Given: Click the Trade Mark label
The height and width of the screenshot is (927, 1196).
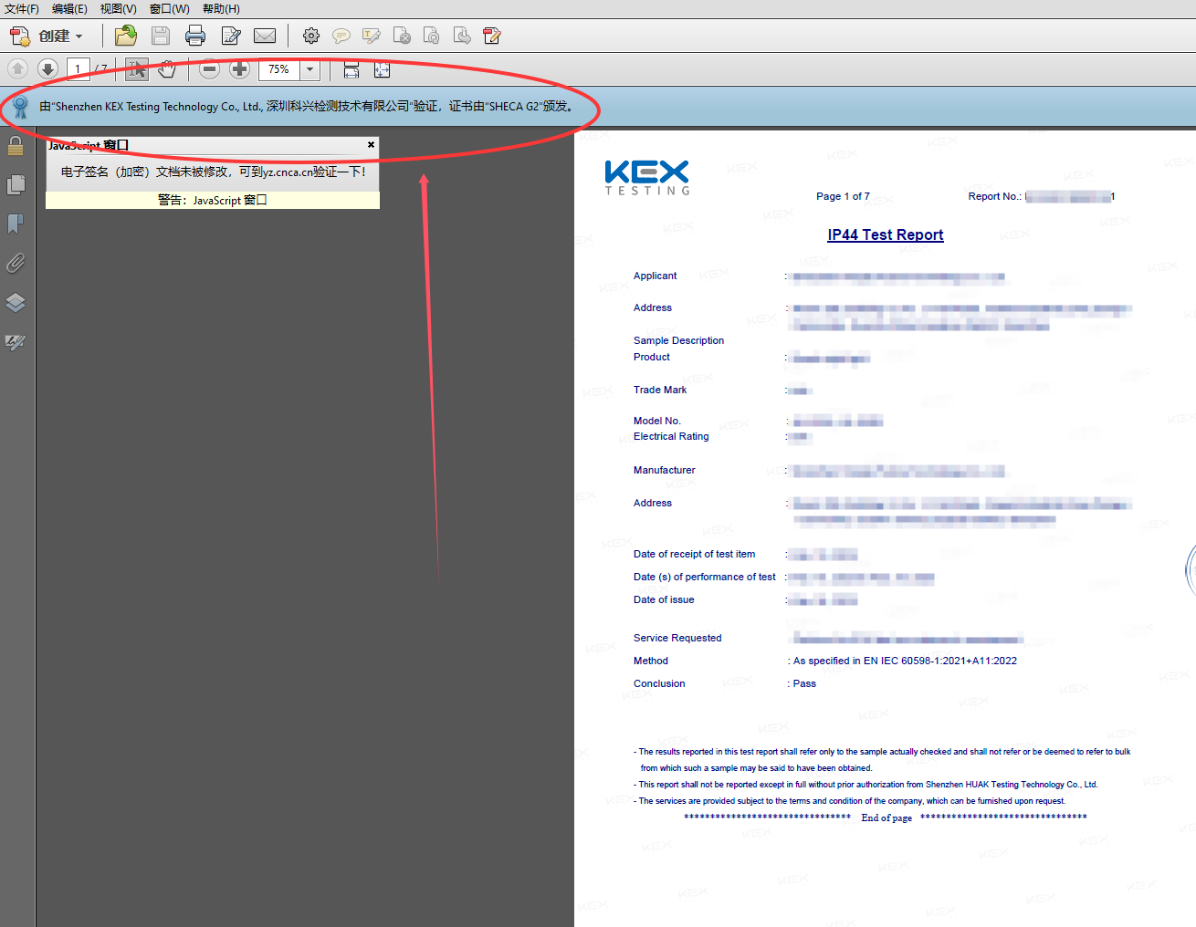Looking at the screenshot, I should tap(660, 390).
